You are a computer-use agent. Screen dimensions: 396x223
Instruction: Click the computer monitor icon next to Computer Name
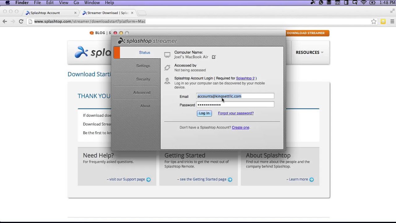[x=167, y=55]
